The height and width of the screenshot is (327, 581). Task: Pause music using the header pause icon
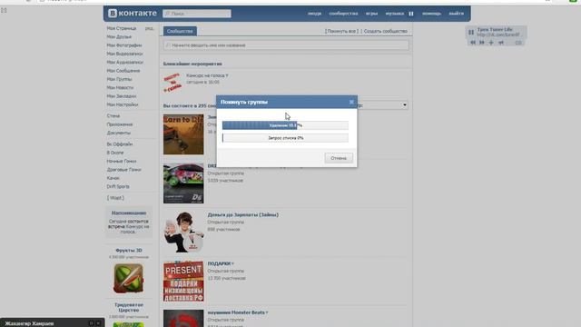click(411, 14)
